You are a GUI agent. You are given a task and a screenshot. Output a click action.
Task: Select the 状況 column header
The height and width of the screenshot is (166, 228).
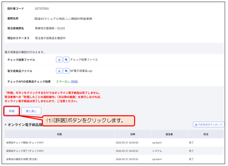[x=206, y=134]
